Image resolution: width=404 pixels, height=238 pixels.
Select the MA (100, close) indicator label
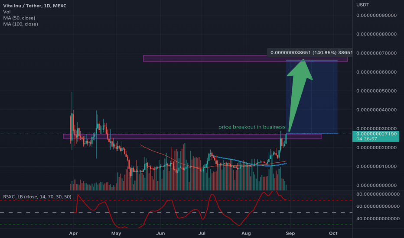click(20, 24)
